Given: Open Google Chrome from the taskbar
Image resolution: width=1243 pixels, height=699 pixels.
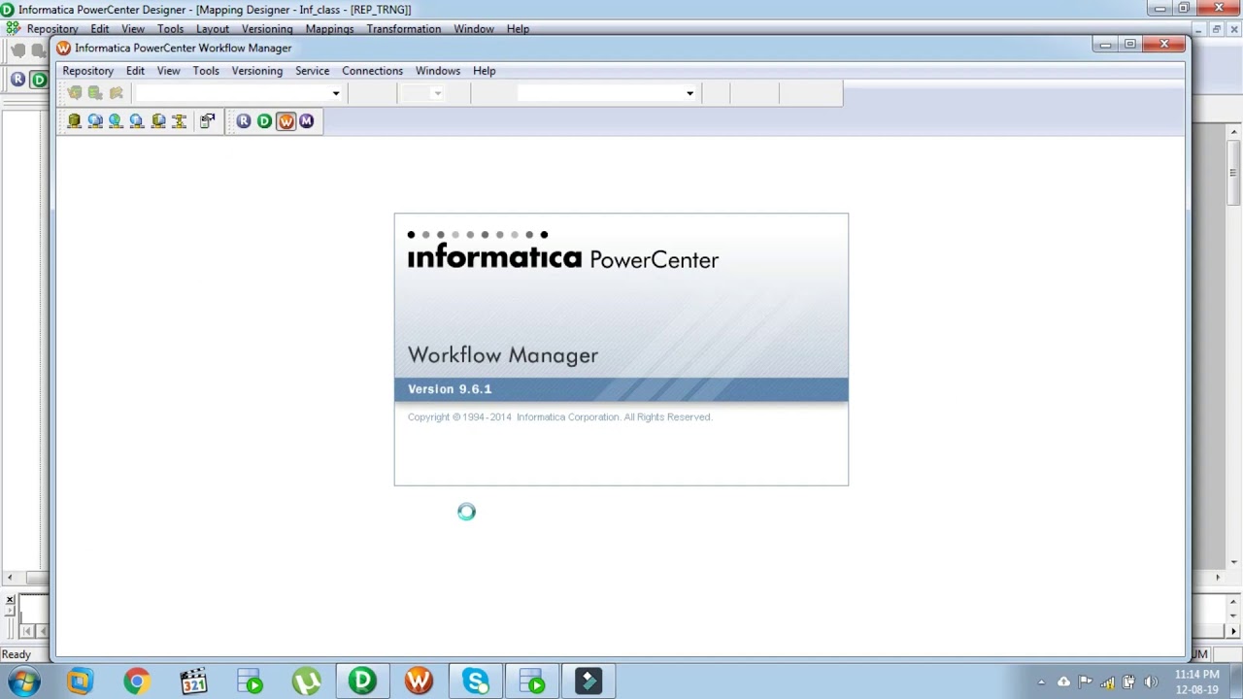Looking at the screenshot, I should (x=137, y=682).
